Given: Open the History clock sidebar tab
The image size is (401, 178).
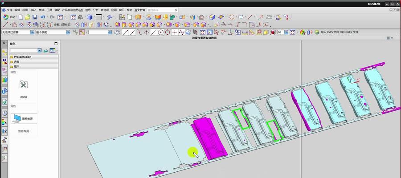Looking at the screenshot, I should [4, 113].
